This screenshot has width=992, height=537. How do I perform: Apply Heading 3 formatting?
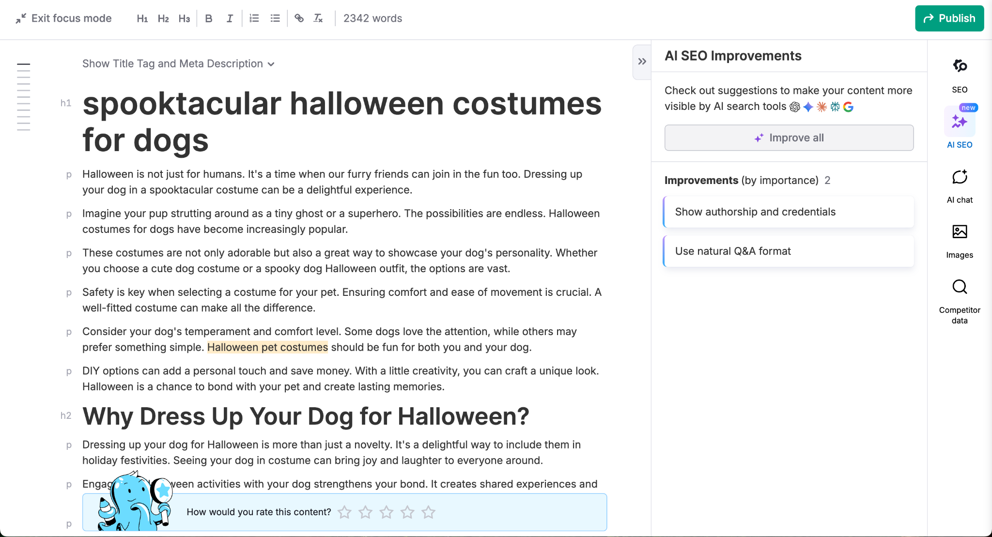click(x=184, y=18)
